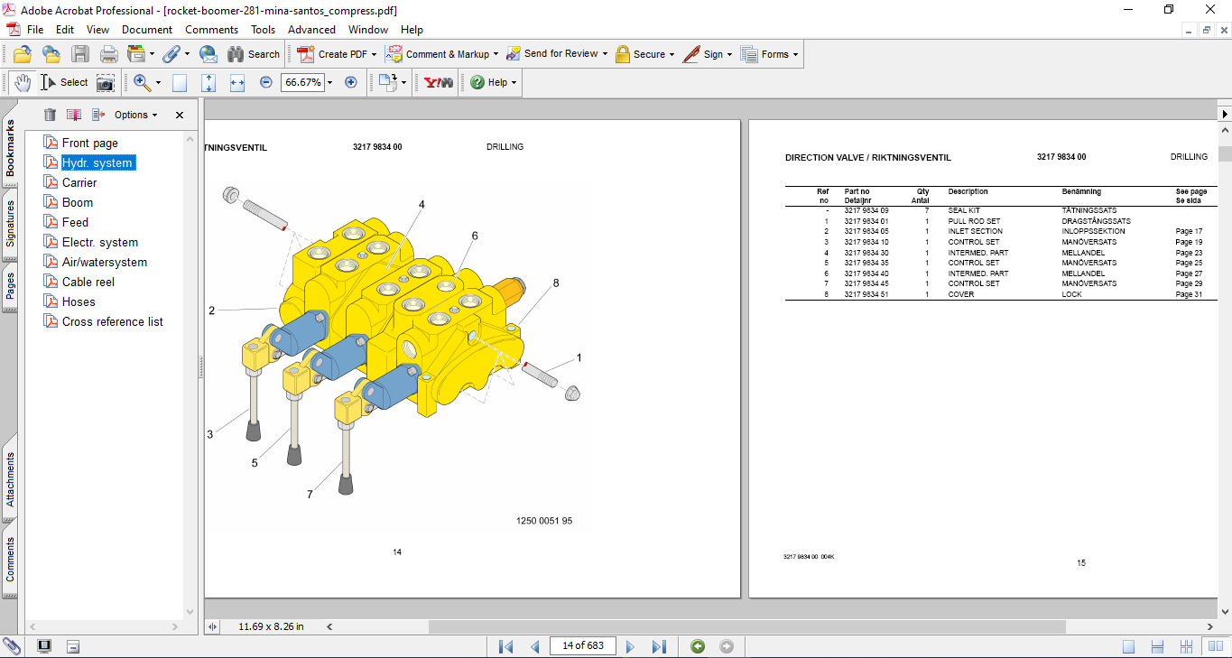Toggle Continuous-Facing page layout
The width and height of the screenshot is (1232, 658).
1188,646
